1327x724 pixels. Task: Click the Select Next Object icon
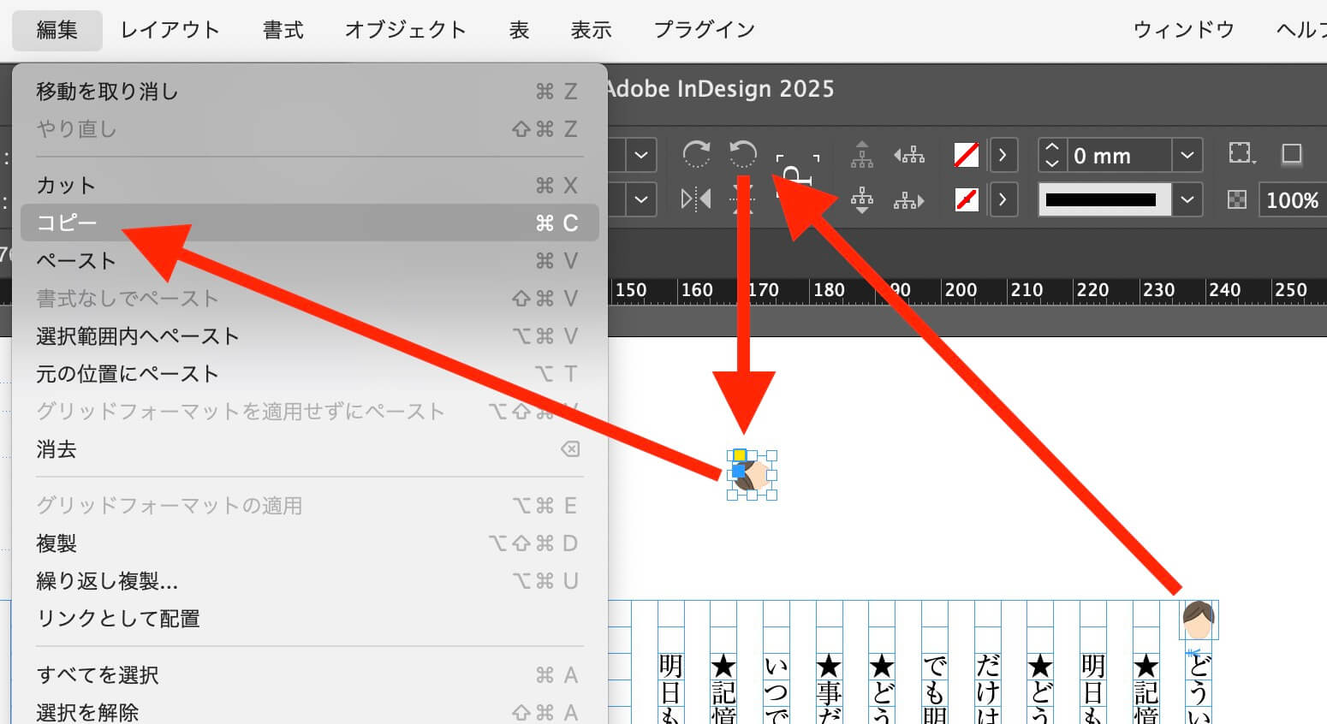[909, 200]
